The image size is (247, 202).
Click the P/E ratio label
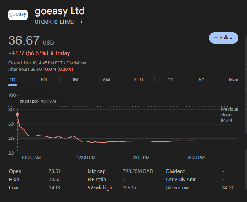(97, 180)
